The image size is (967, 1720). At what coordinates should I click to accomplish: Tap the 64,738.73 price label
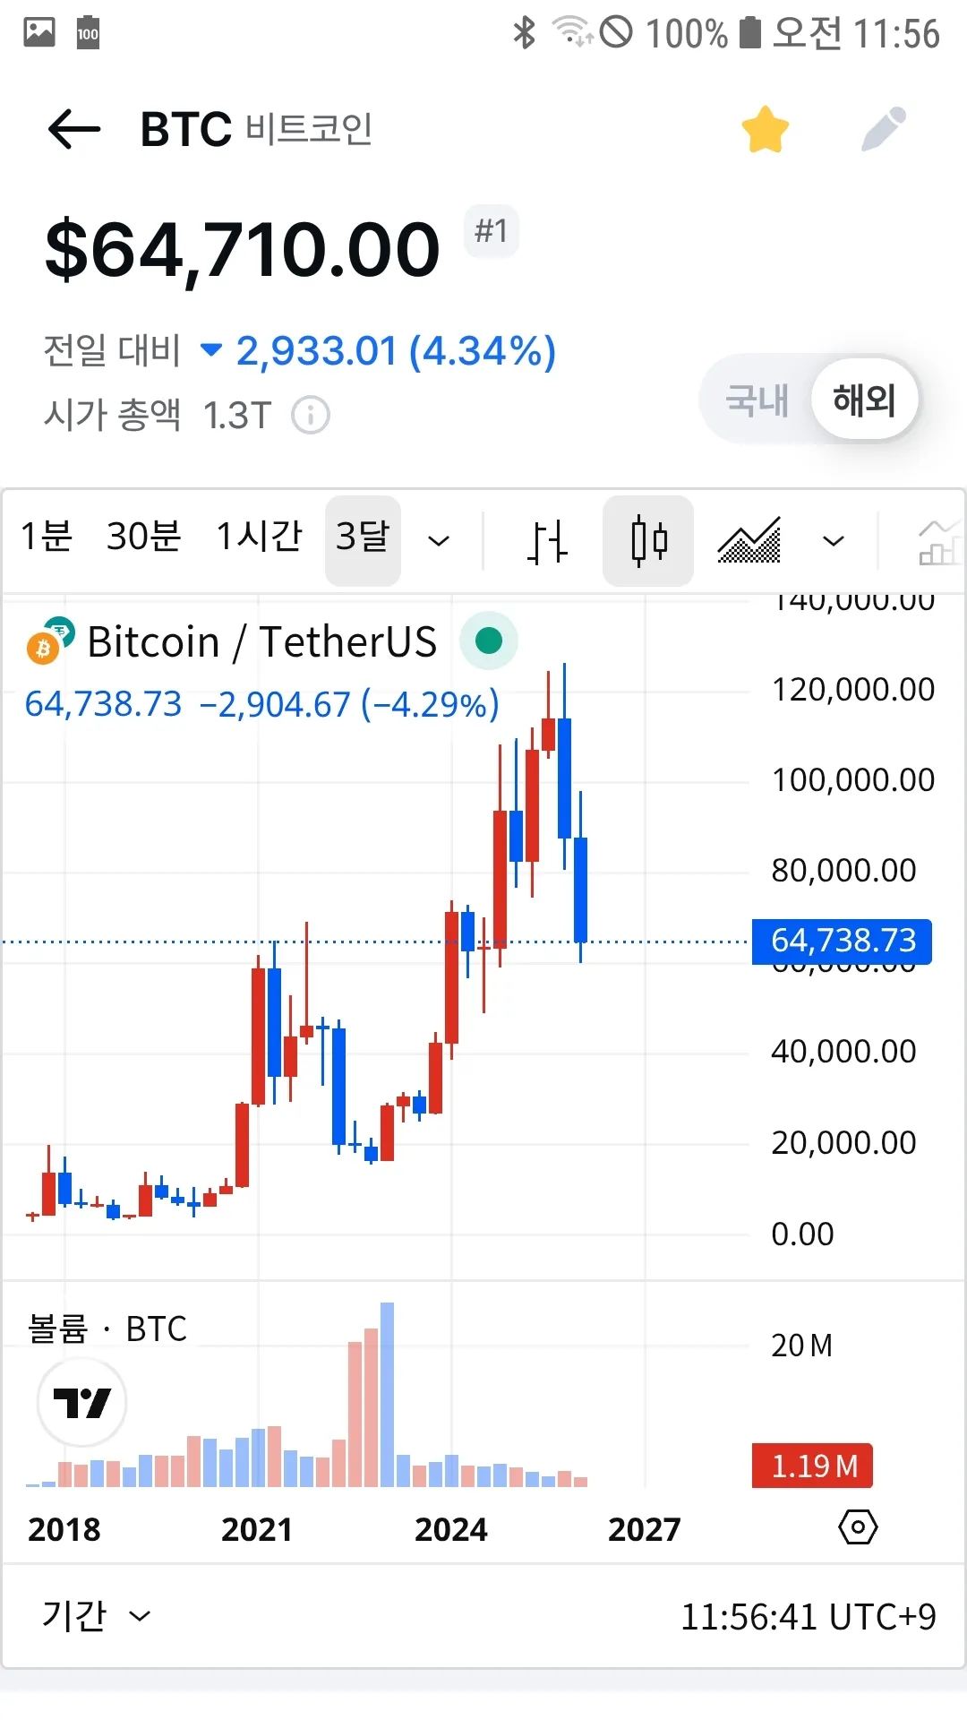point(842,942)
